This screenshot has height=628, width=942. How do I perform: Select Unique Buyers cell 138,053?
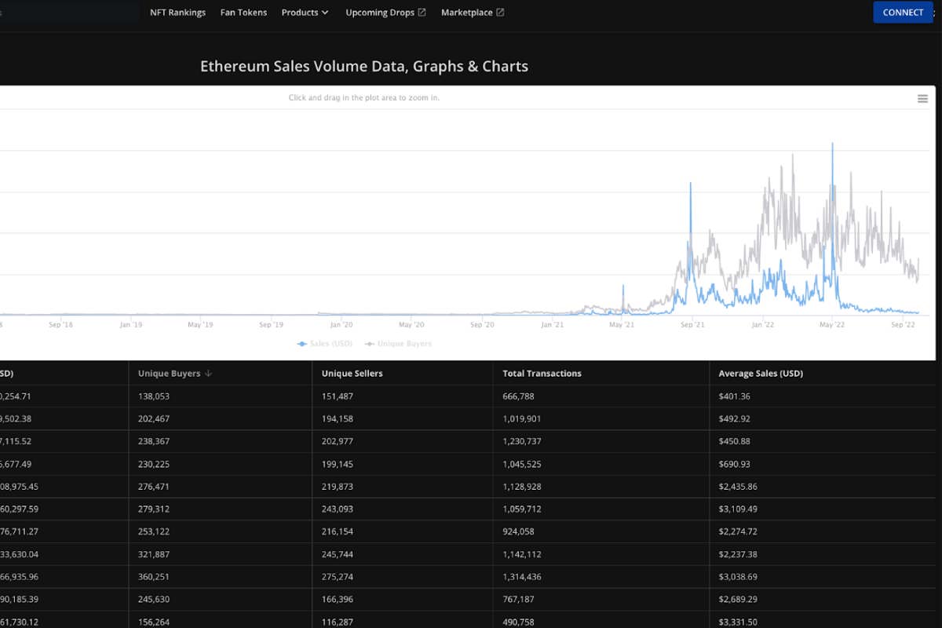(x=154, y=396)
